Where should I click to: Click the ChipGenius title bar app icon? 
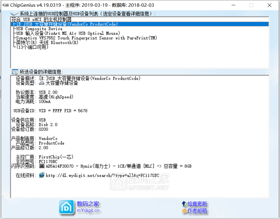pyautogui.click(x=6, y=5)
